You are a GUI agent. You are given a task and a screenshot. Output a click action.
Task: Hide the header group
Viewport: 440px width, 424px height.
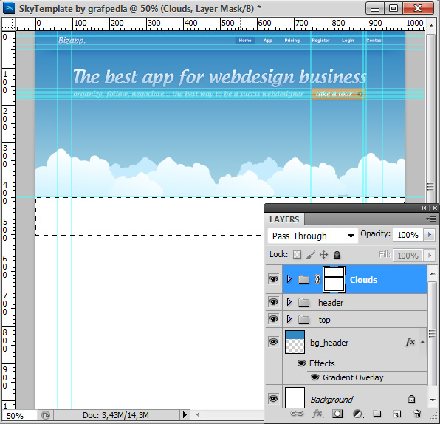[x=274, y=302]
